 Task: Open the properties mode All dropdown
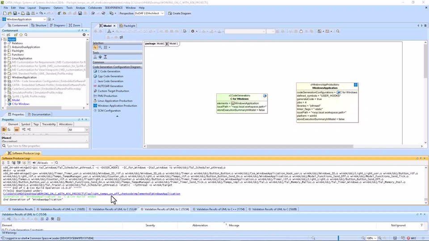(78, 130)
